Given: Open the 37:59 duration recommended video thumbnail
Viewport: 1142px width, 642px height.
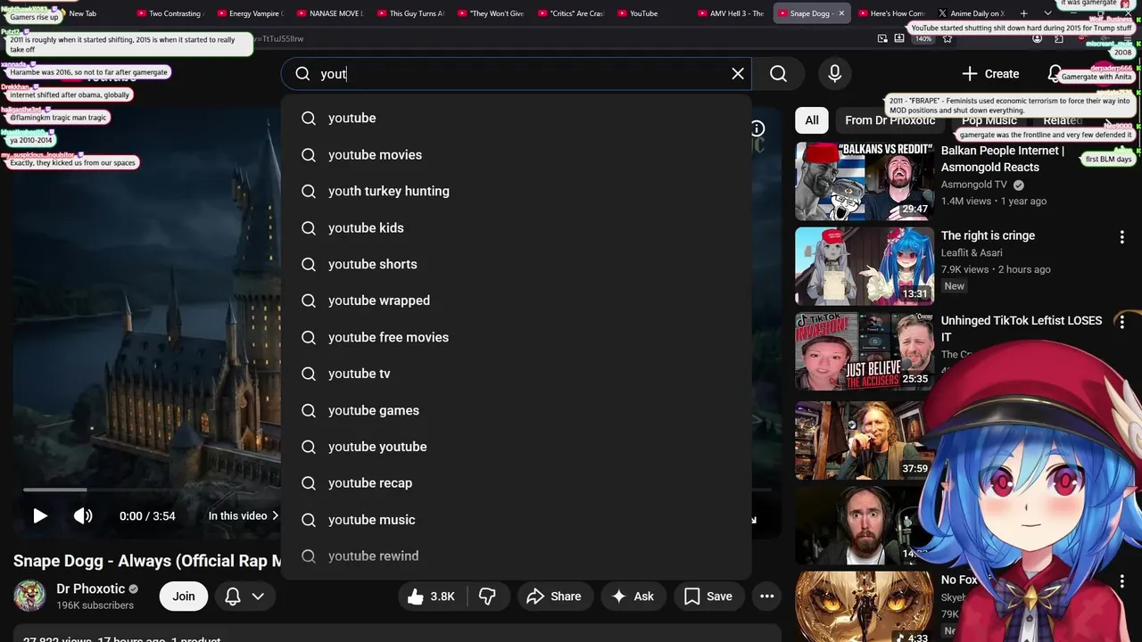Looking at the screenshot, I should (x=864, y=440).
